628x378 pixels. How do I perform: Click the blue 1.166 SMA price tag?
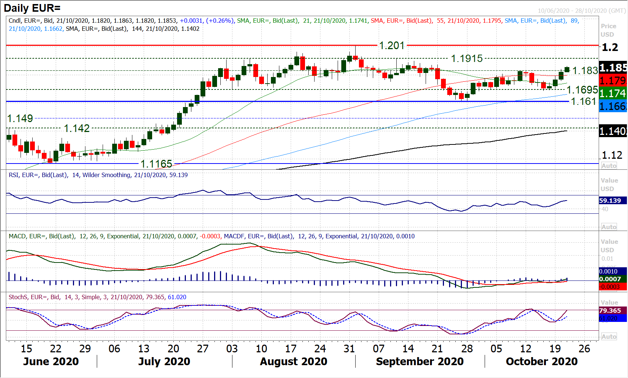pyautogui.click(x=613, y=106)
